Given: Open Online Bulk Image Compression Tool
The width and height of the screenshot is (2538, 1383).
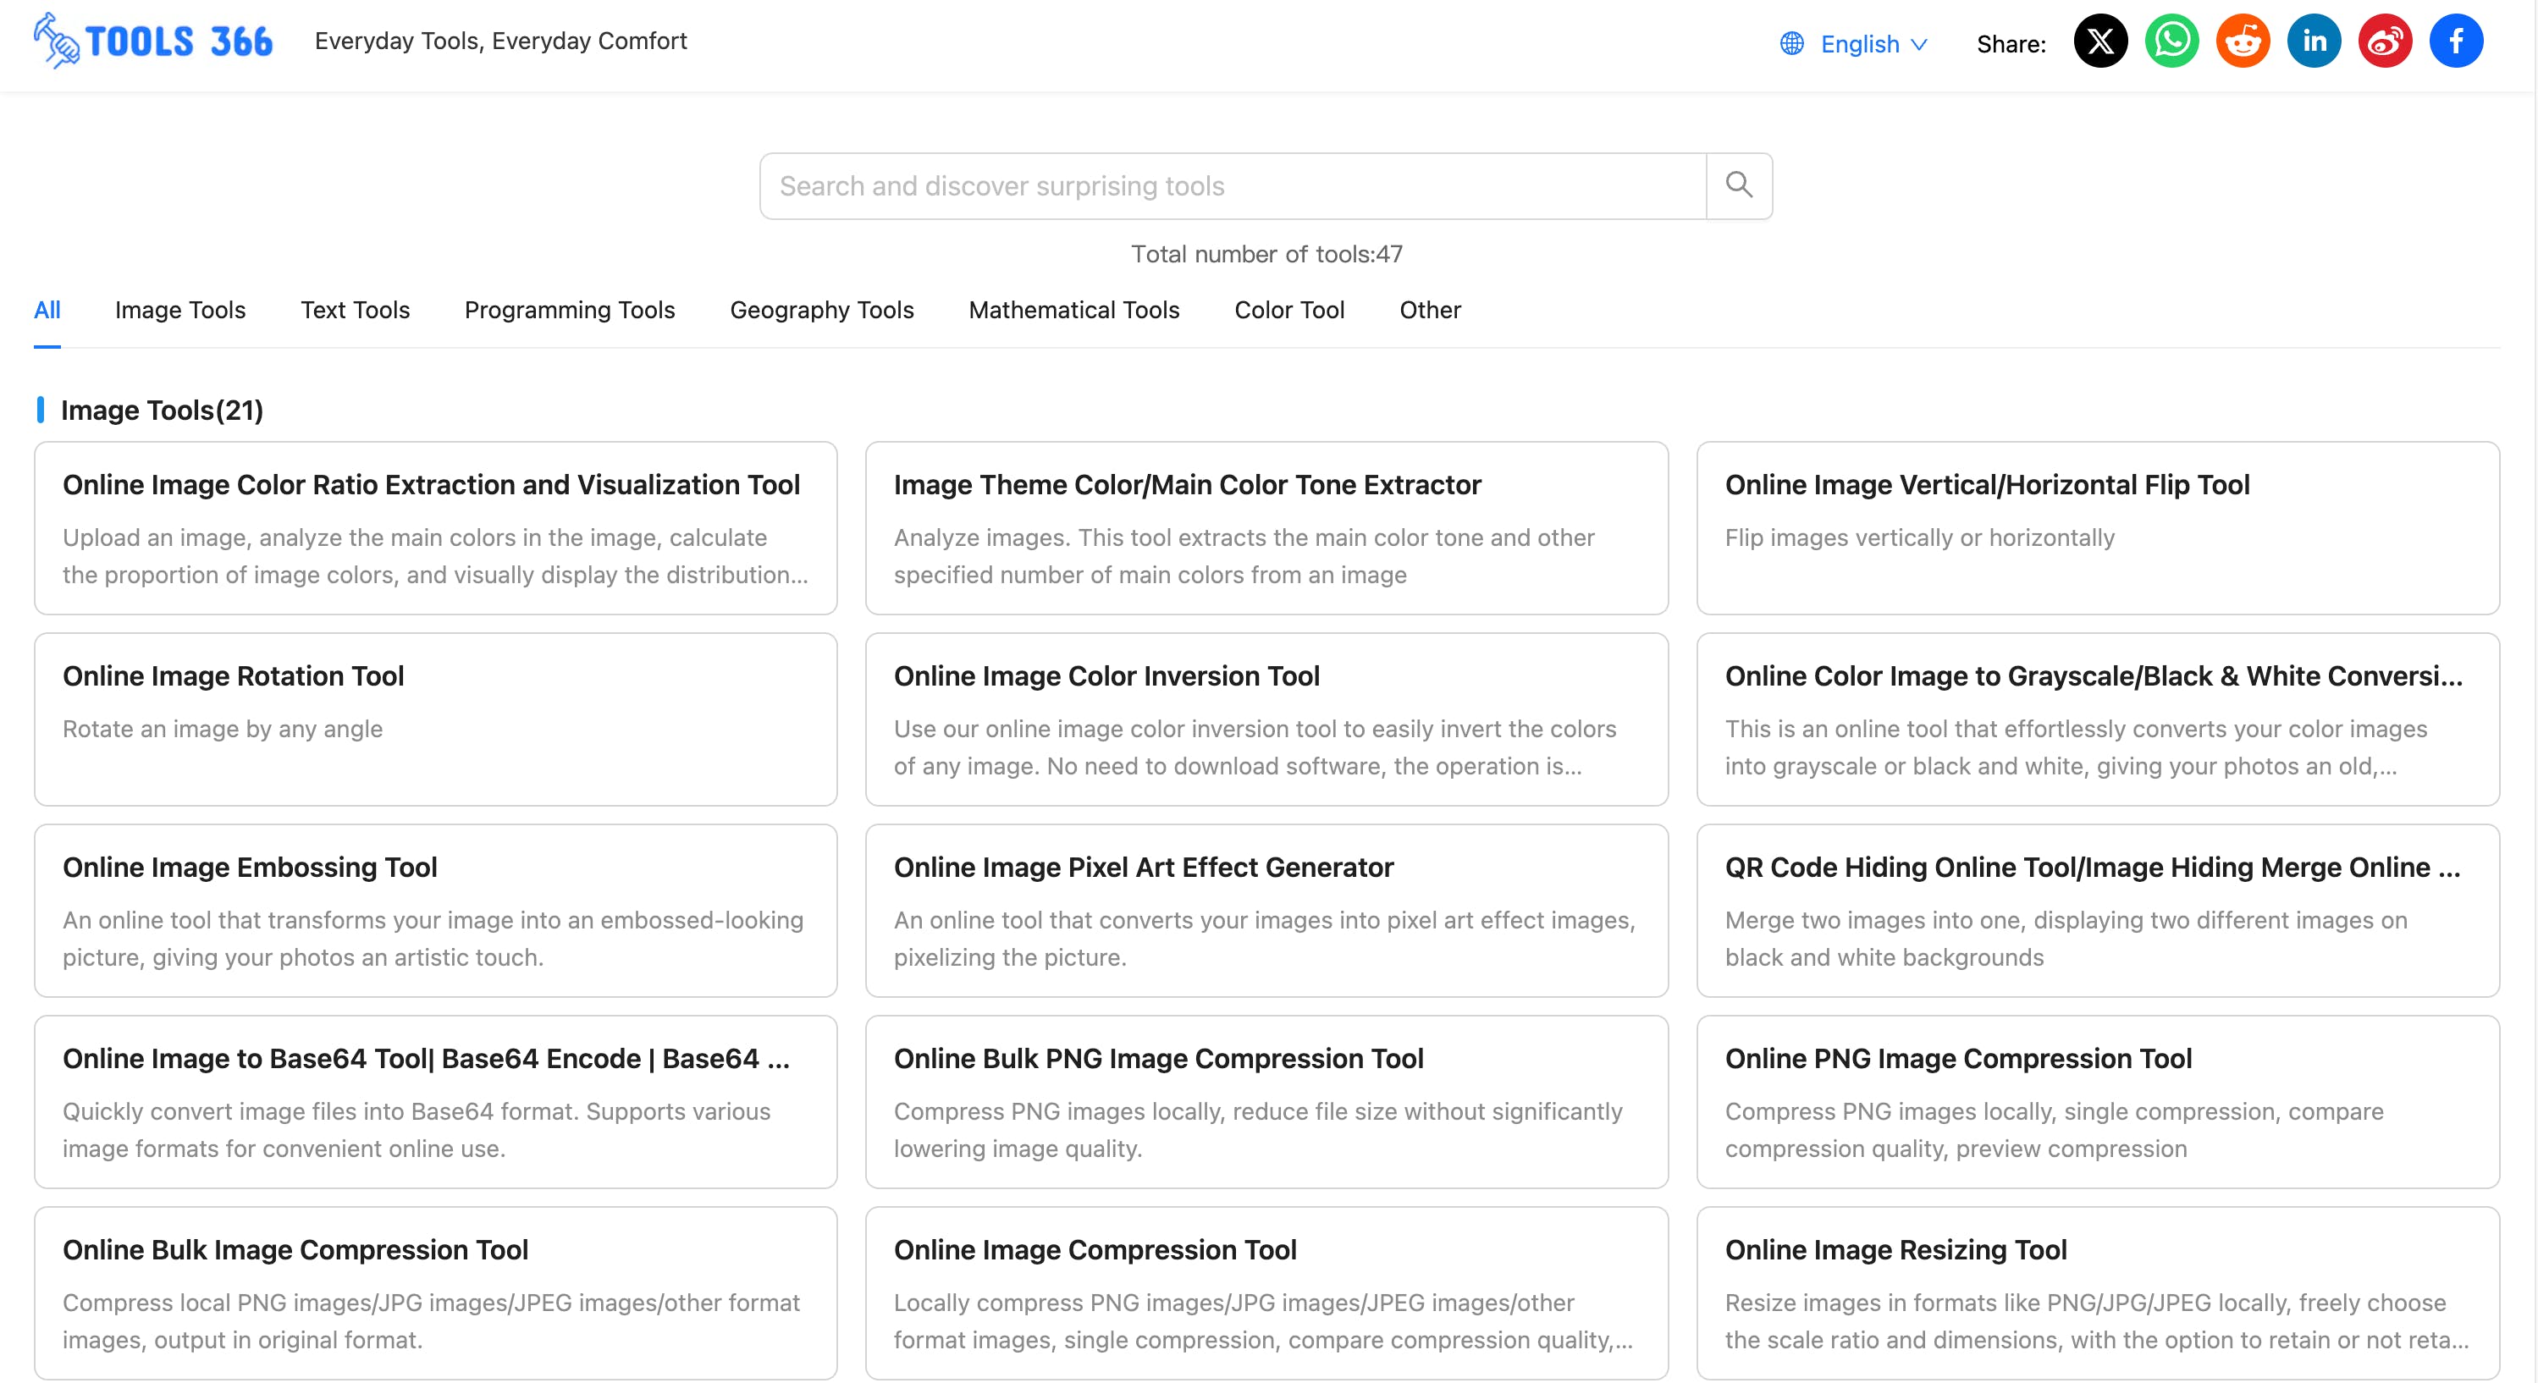Looking at the screenshot, I should pos(435,1292).
